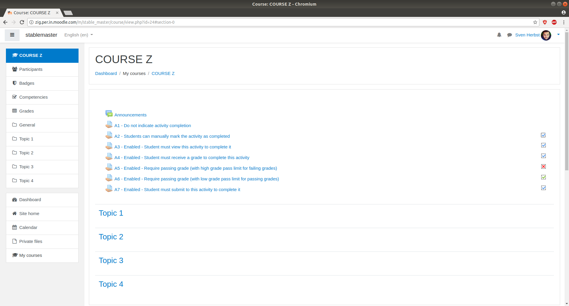This screenshot has height=306, width=569.
Task: Open Calendar in the sidebar
Action: pyautogui.click(x=42, y=228)
